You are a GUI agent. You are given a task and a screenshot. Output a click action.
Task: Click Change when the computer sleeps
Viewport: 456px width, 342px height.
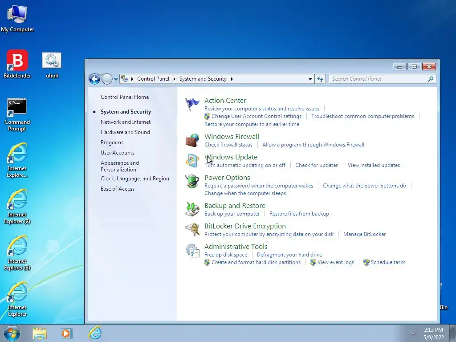[245, 193]
